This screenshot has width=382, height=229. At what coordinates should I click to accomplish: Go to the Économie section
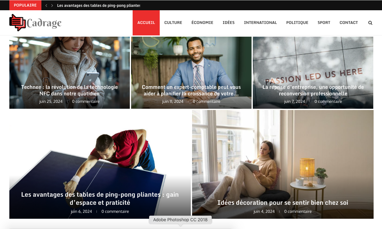(202, 23)
